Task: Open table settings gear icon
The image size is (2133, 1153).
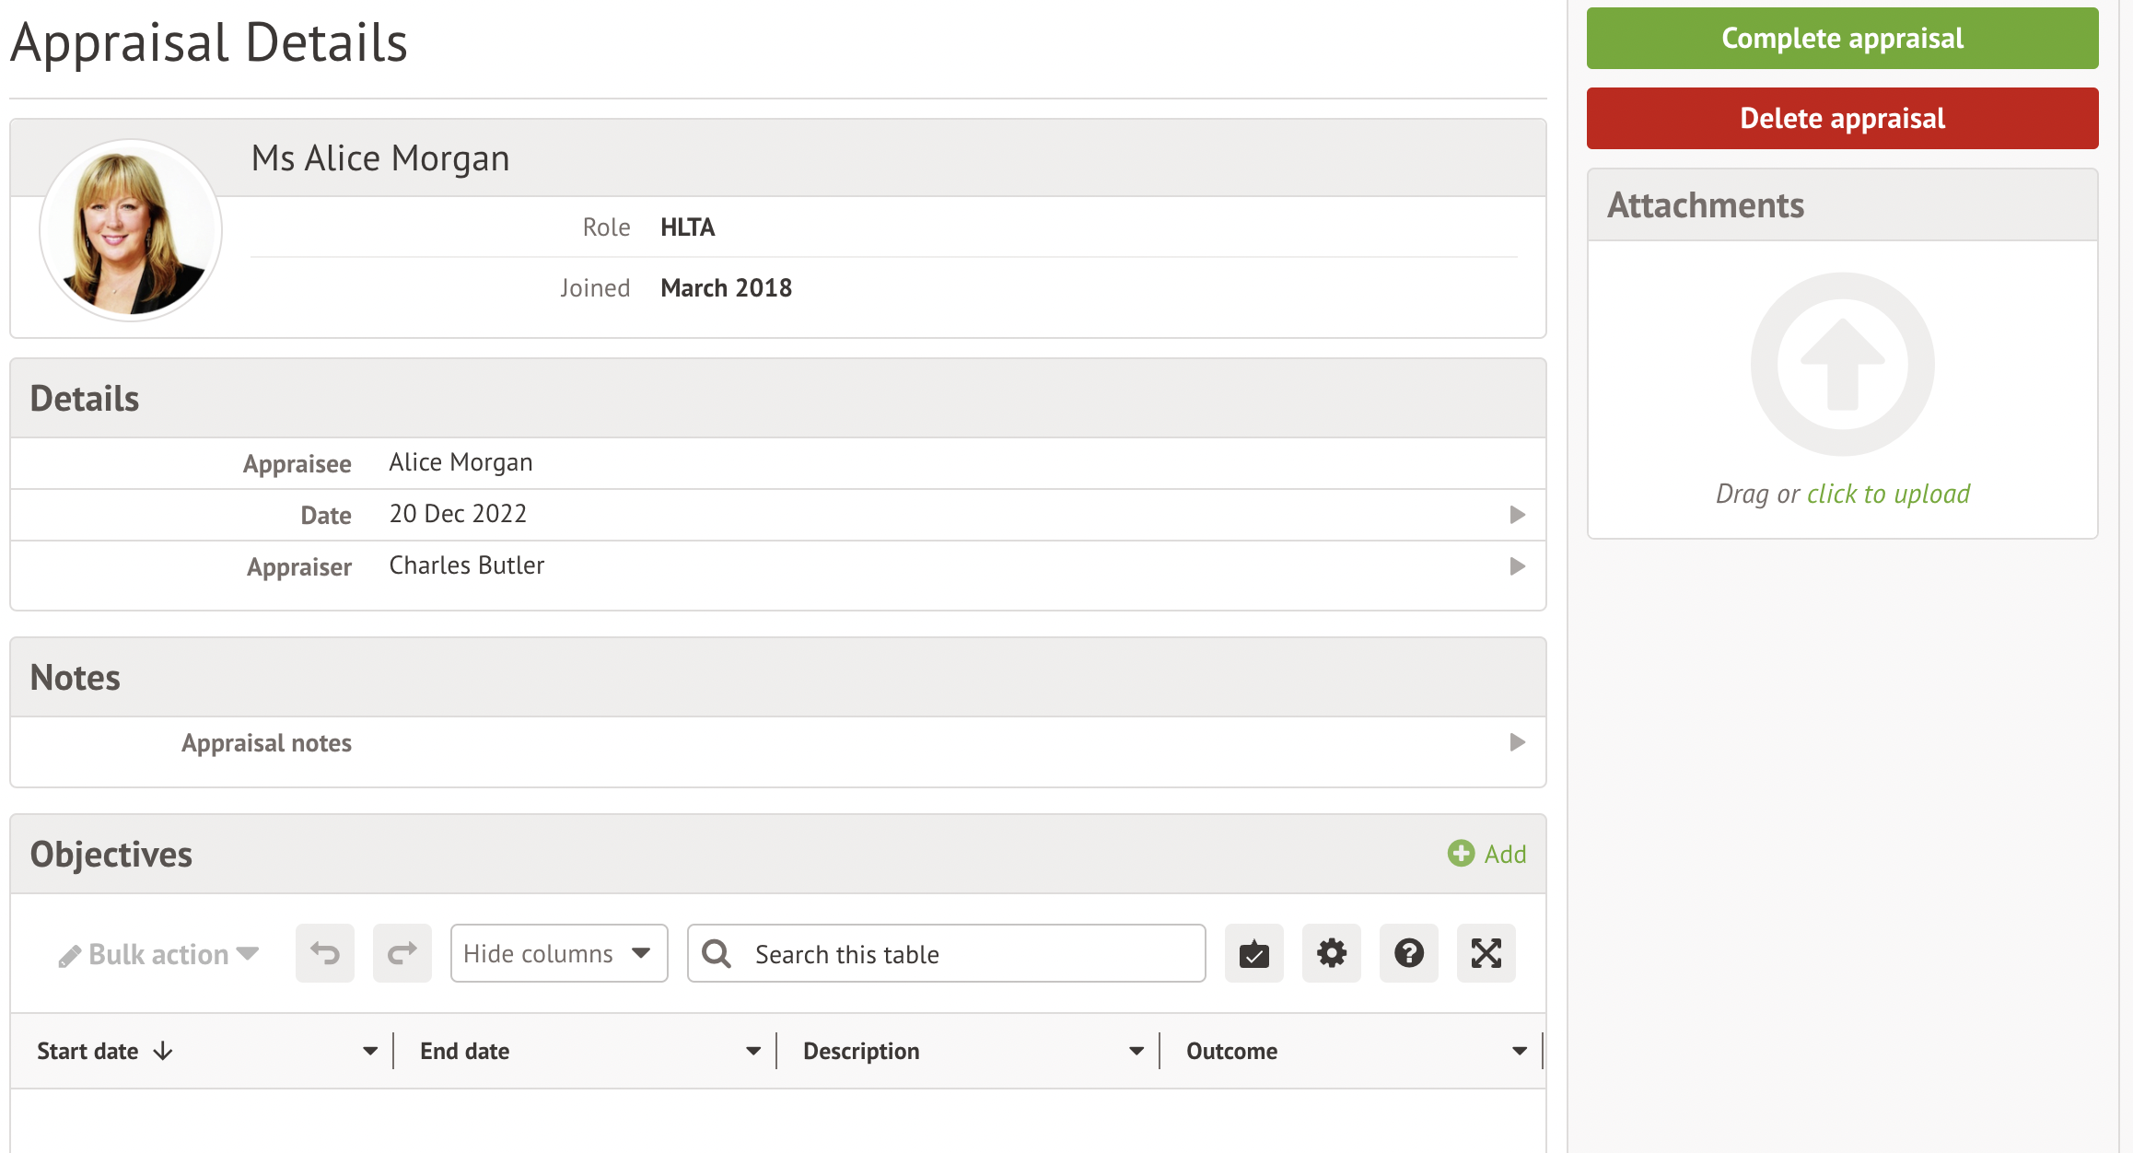Action: (1331, 953)
